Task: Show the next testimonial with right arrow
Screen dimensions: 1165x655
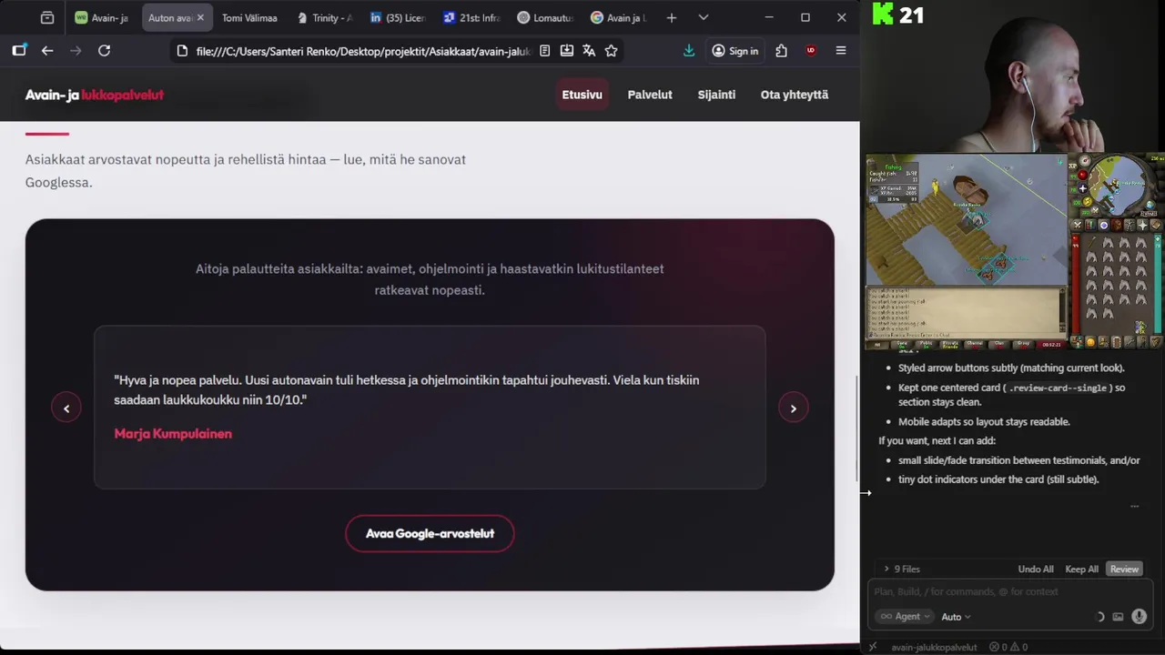Action: (x=793, y=408)
